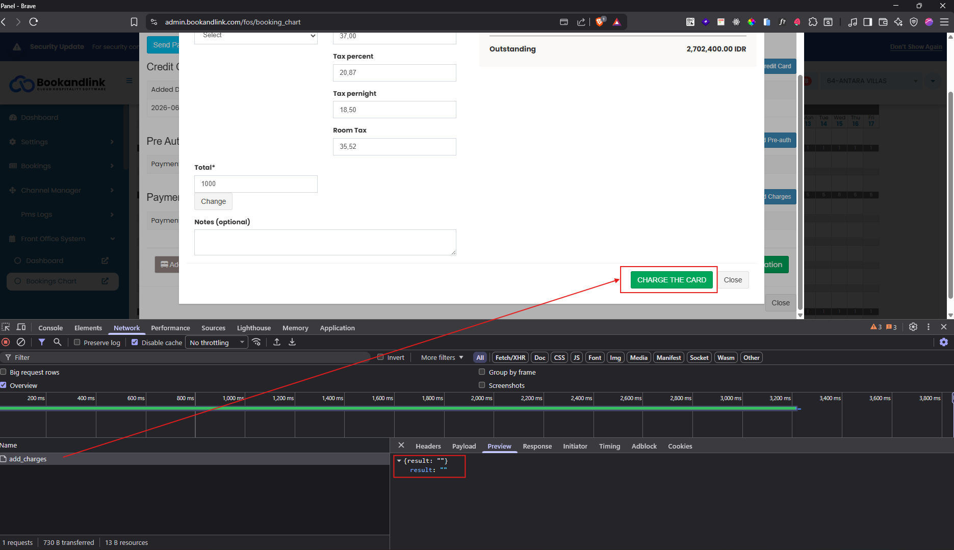Viewport: 954px width, 550px height.
Task: Click the browser reload icon
Action: pyautogui.click(x=34, y=22)
